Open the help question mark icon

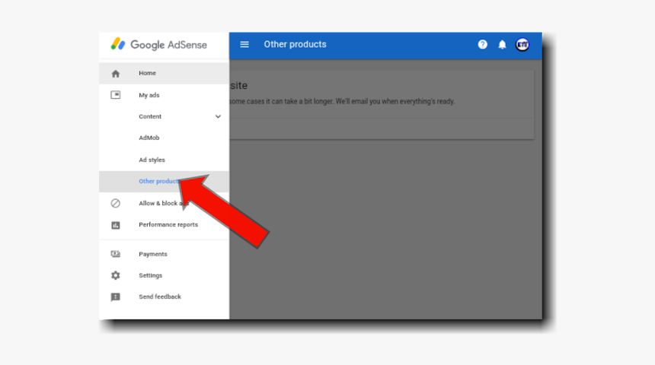(x=483, y=44)
